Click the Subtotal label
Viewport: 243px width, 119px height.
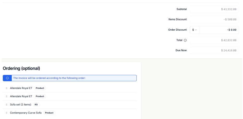pos(182,9)
